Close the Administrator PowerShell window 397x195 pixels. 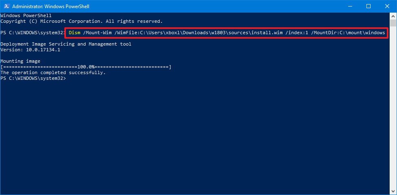pyautogui.click(x=387, y=6)
